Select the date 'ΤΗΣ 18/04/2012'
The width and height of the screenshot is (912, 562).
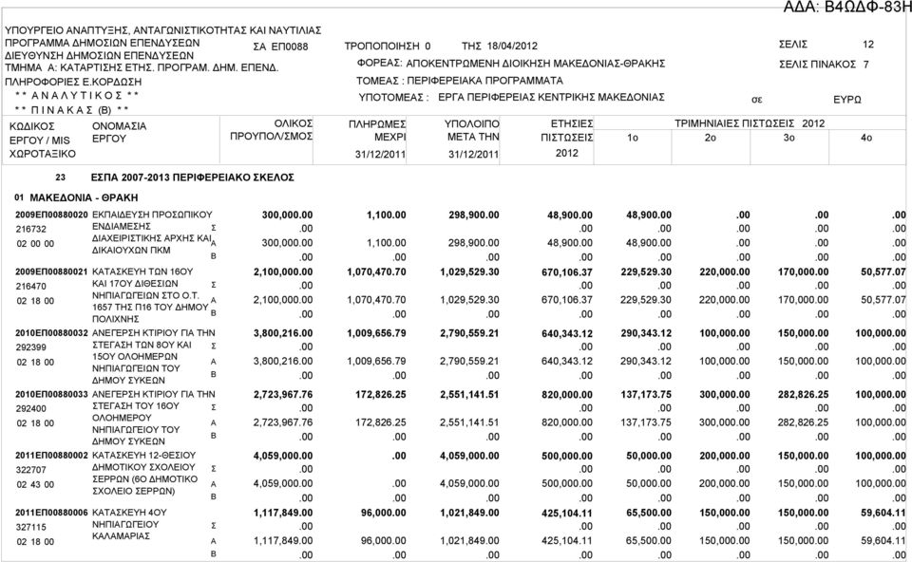click(x=500, y=46)
